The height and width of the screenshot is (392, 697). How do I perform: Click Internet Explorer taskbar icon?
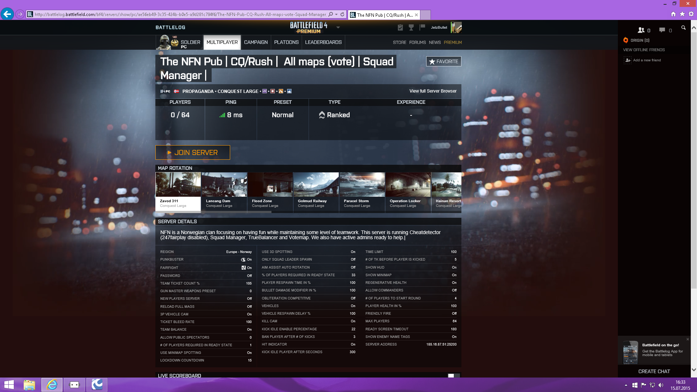click(52, 385)
